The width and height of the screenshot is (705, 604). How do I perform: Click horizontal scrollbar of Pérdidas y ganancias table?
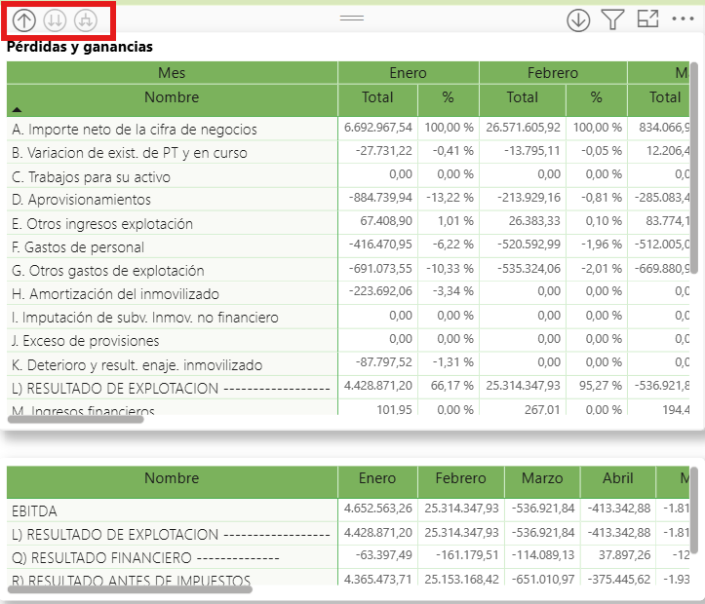click(76, 419)
